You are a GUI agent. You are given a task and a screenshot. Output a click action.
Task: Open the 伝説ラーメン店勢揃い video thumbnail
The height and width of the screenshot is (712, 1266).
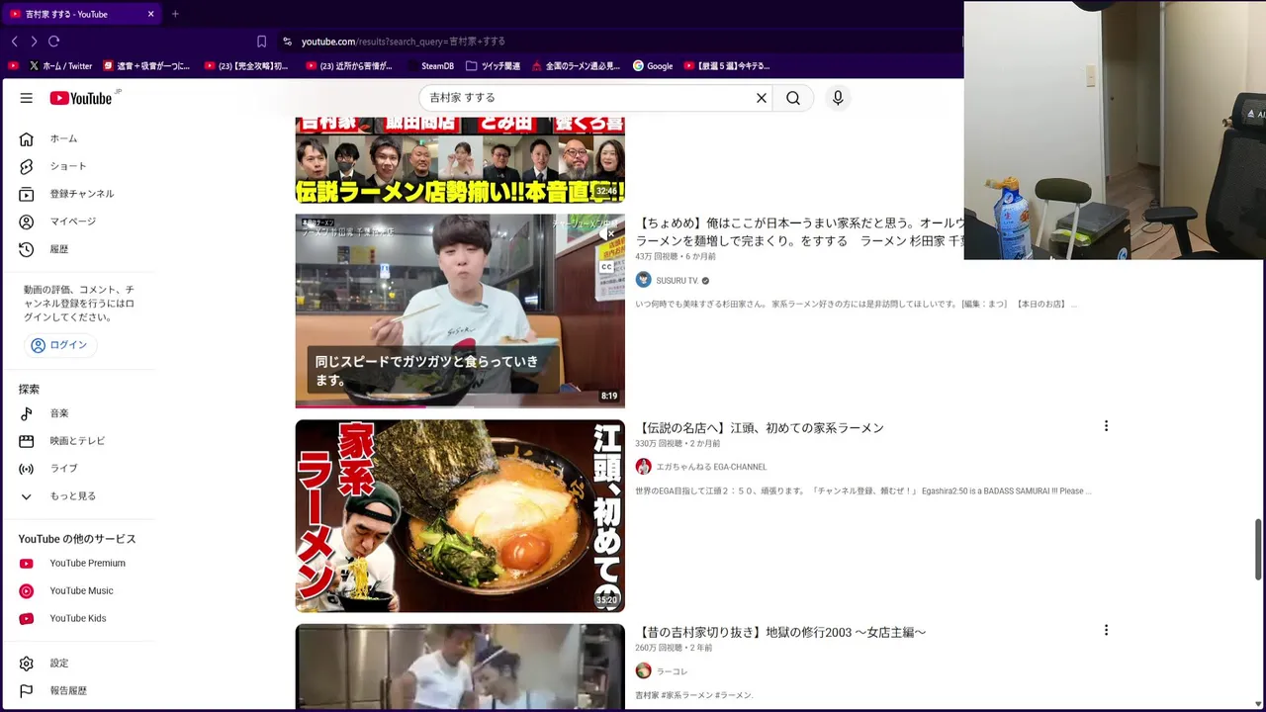click(x=460, y=160)
